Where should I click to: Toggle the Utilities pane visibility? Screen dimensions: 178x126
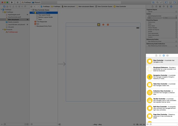(x=174, y=2)
